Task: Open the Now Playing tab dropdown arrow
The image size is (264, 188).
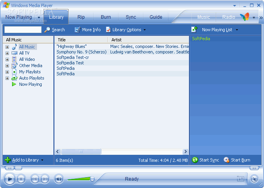Action: click(x=39, y=18)
